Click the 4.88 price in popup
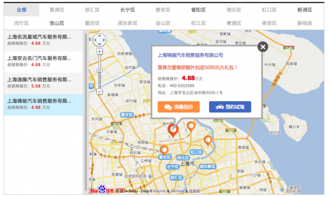Image resolution: width=328 pixels, height=197 pixels. 188,78
